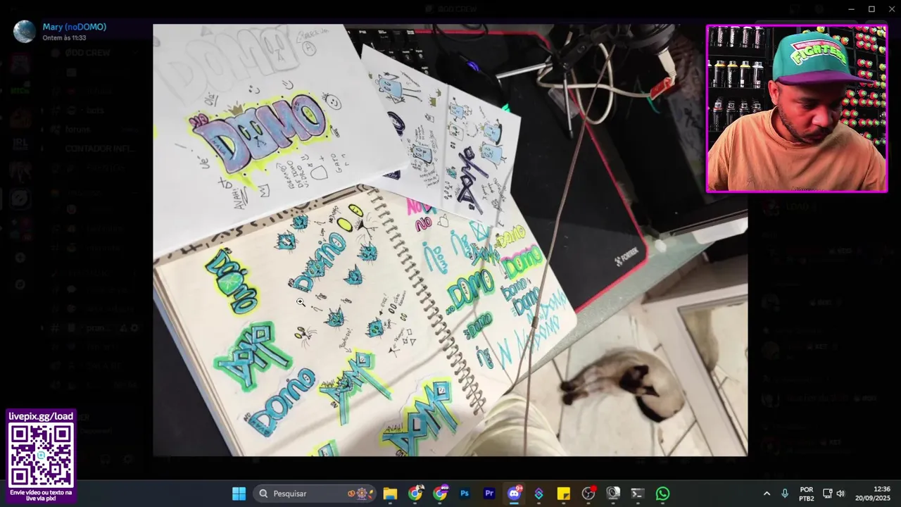Click the search highlights icon in Pesquisar

point(360,494)
